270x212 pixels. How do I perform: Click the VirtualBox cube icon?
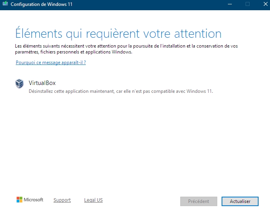click(x=19, y=84)
